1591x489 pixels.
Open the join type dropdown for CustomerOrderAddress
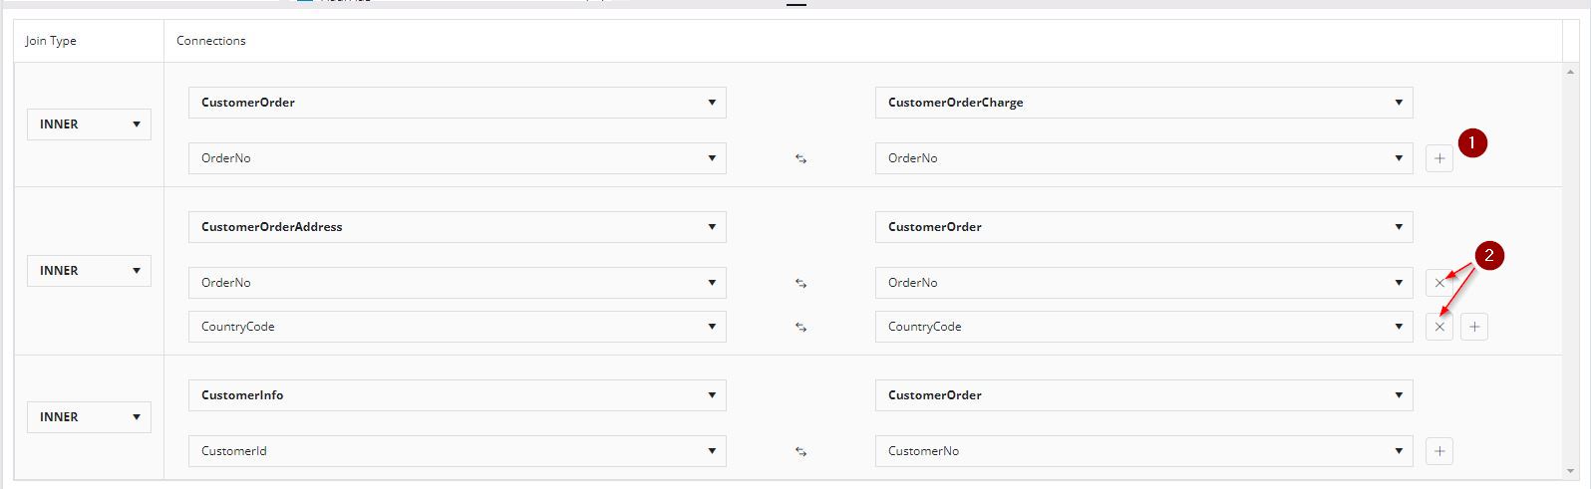click(x=89, y=271)
